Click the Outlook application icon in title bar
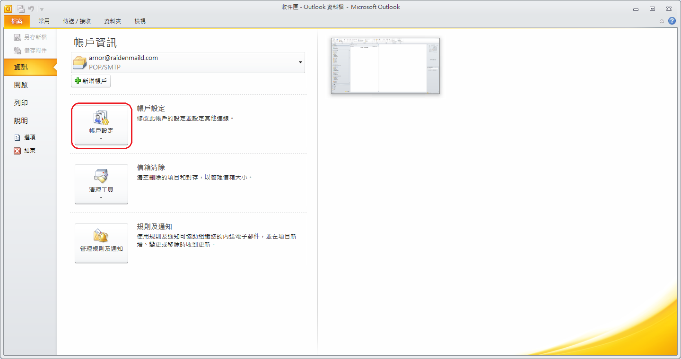681x359 pixels. pos(8,8)
